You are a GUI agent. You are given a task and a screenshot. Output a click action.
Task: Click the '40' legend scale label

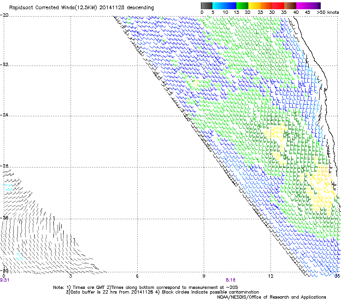296,12
